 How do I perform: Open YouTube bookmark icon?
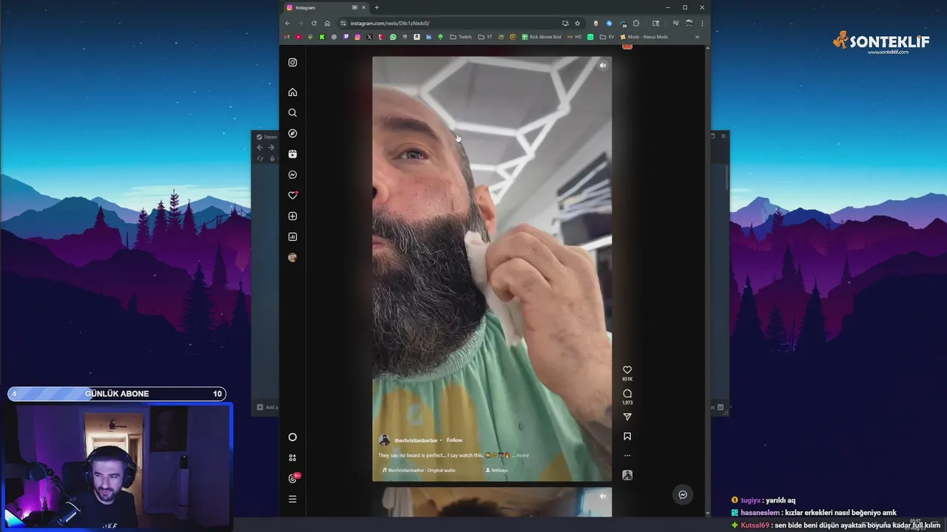coord(298,37)
